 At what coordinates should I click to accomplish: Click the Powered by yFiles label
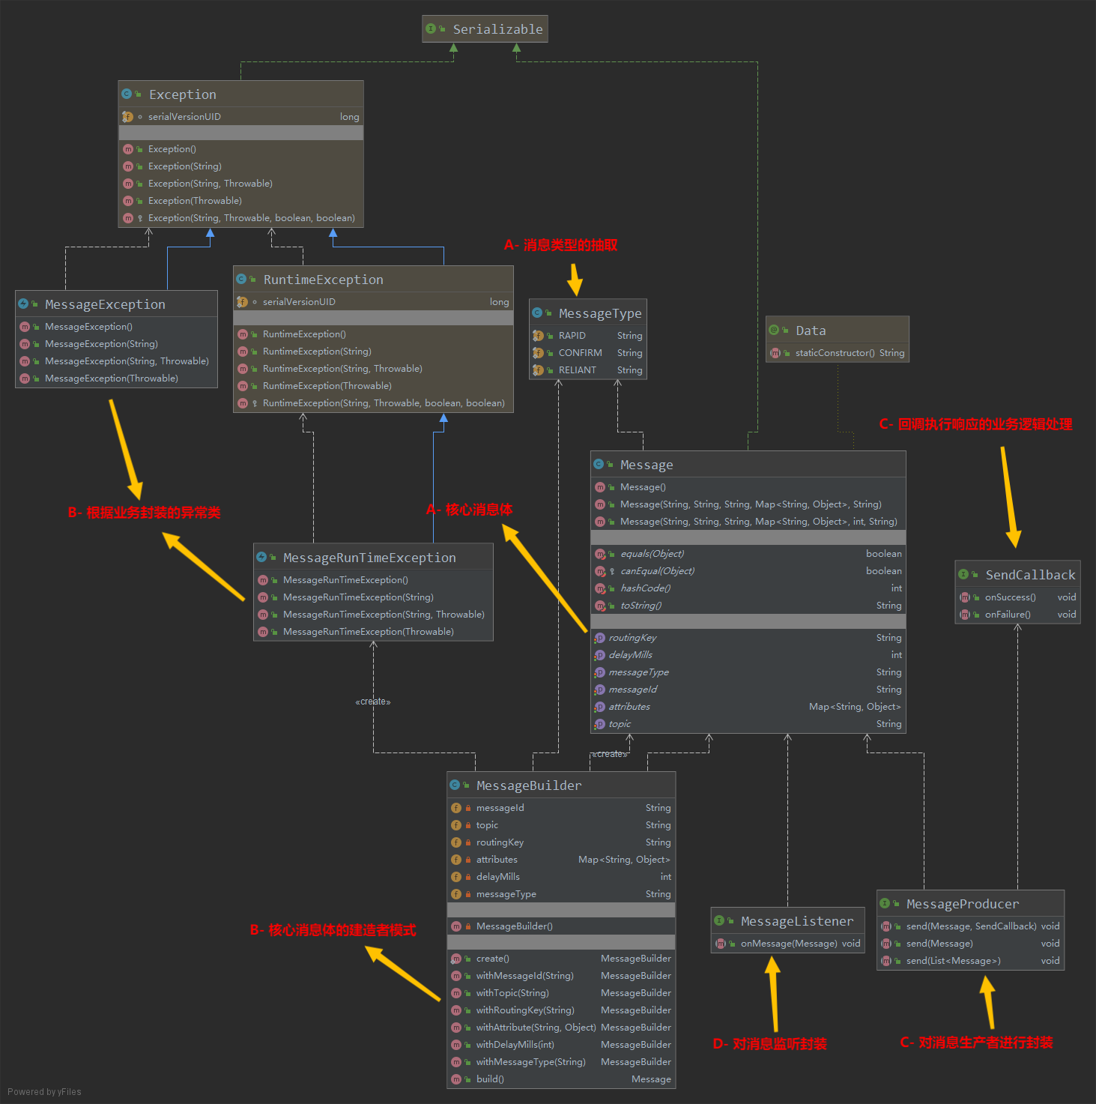[x=44, y=1091]
